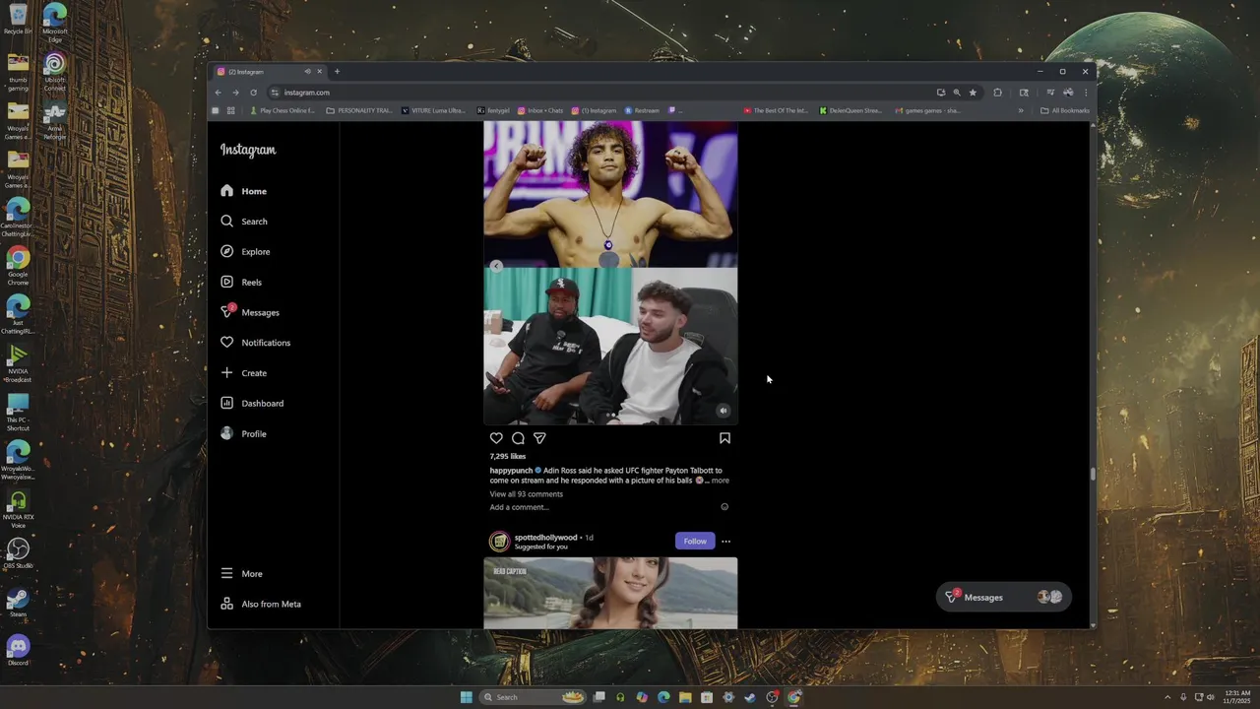Open more options for spottedhollywood post

725,541
